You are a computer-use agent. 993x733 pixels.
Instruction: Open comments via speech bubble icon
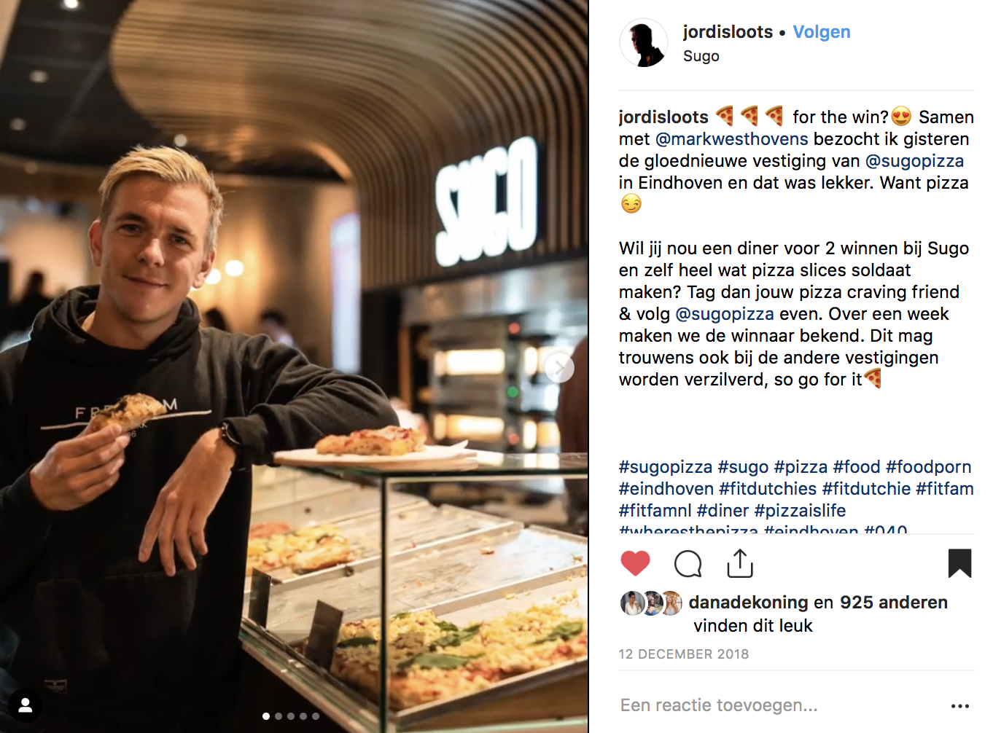click(688, 564)
